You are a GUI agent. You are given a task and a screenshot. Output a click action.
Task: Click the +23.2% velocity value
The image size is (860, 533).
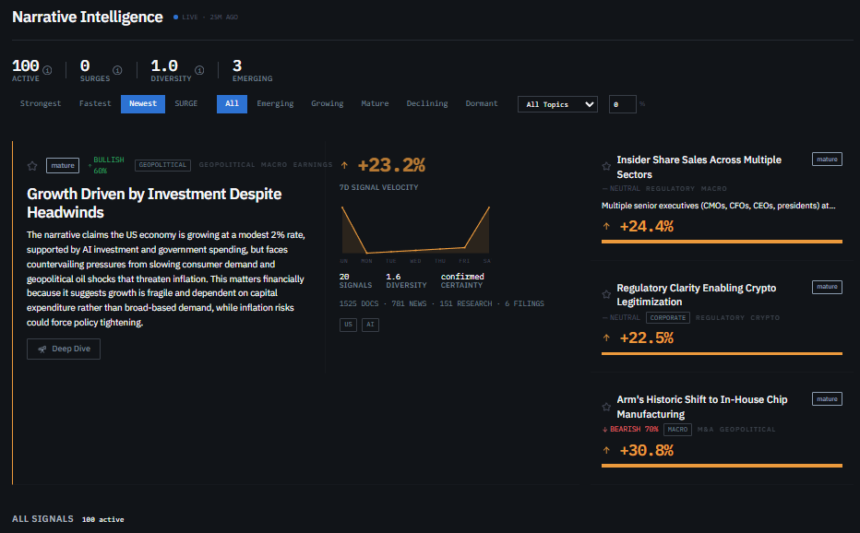(391, 165)
